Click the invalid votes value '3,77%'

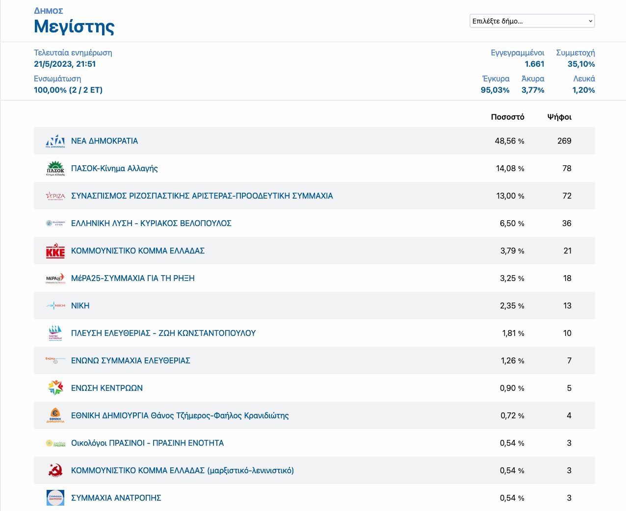(533, 90)
